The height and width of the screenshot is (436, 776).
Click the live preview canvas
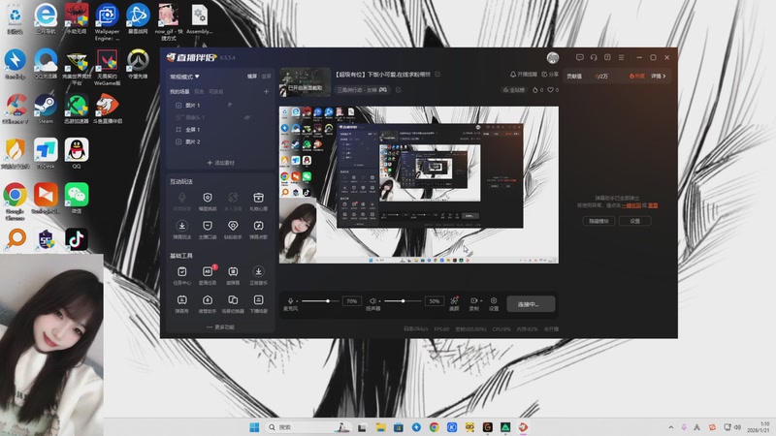point(419,184)
